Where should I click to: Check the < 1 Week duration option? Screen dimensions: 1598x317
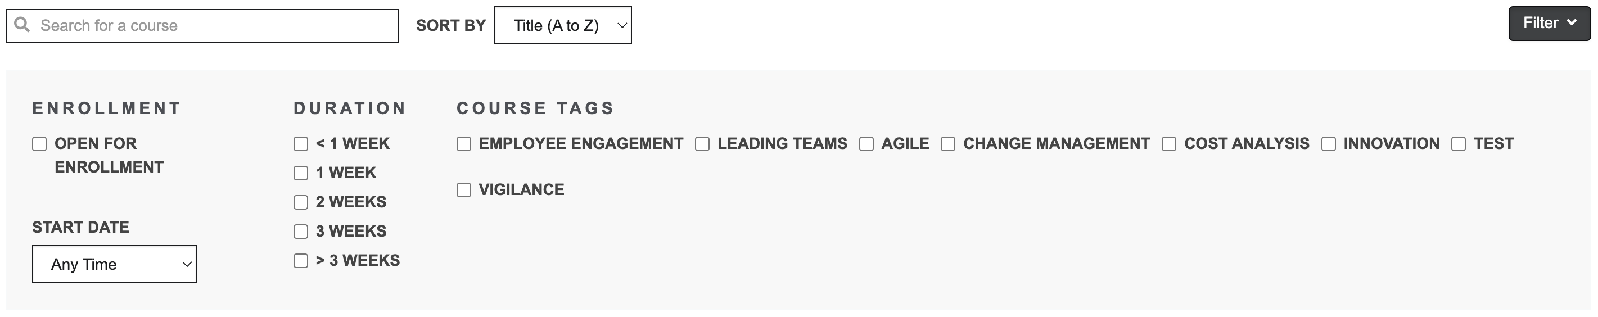[301, 144]
